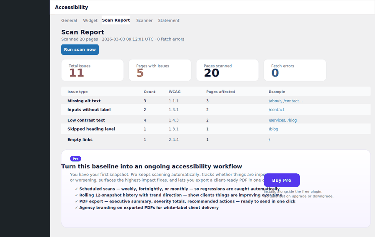
Task: Click the Scan Report heading
Action: (x=83, y=32)
